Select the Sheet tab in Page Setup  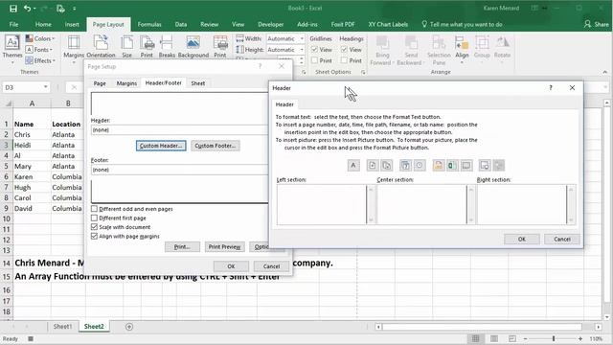point(198,83)
